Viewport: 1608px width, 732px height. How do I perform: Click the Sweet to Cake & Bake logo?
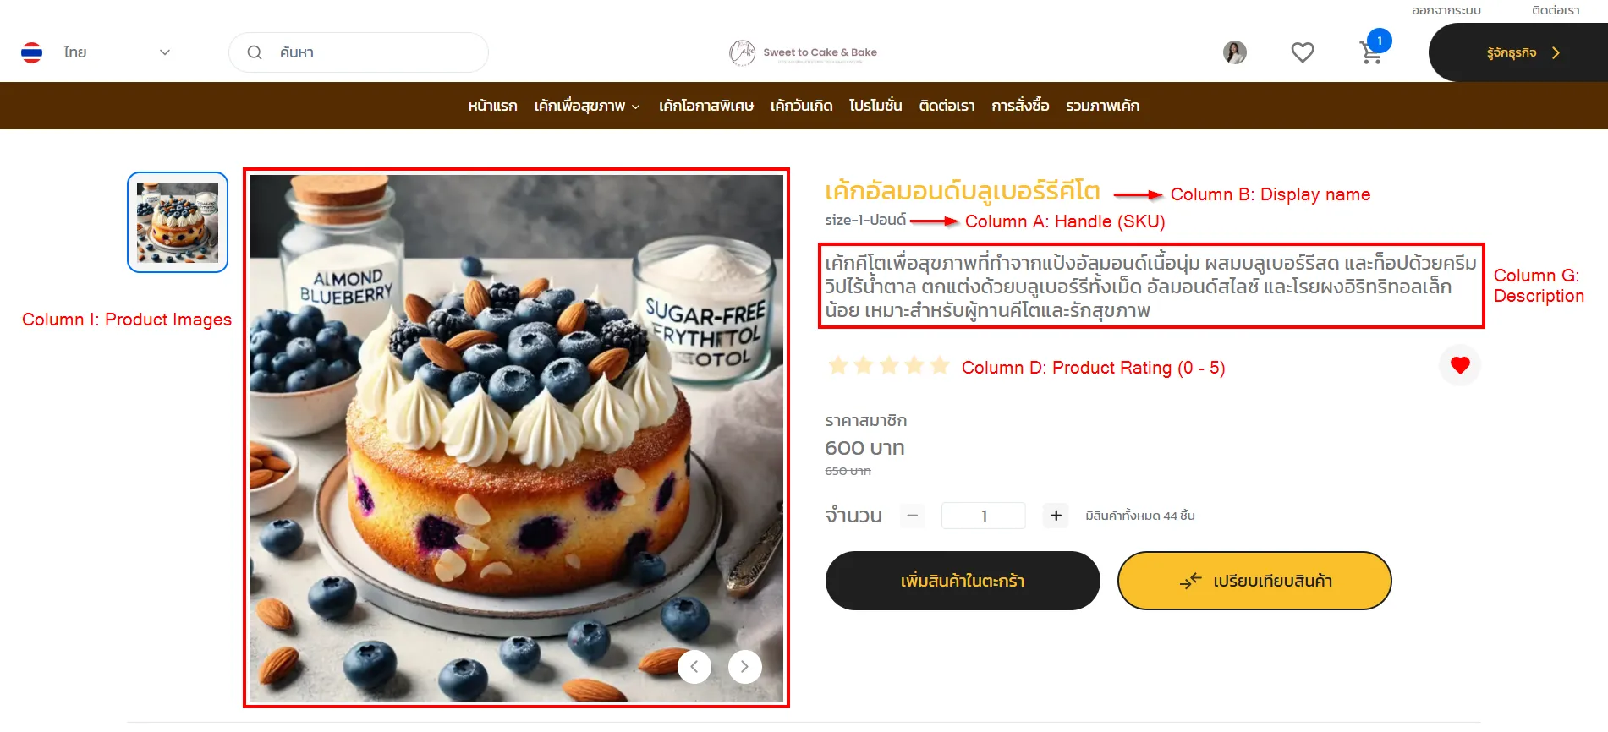tap(804, 52)
